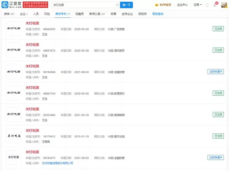Switch to the 风险 tab

[47, 14]
